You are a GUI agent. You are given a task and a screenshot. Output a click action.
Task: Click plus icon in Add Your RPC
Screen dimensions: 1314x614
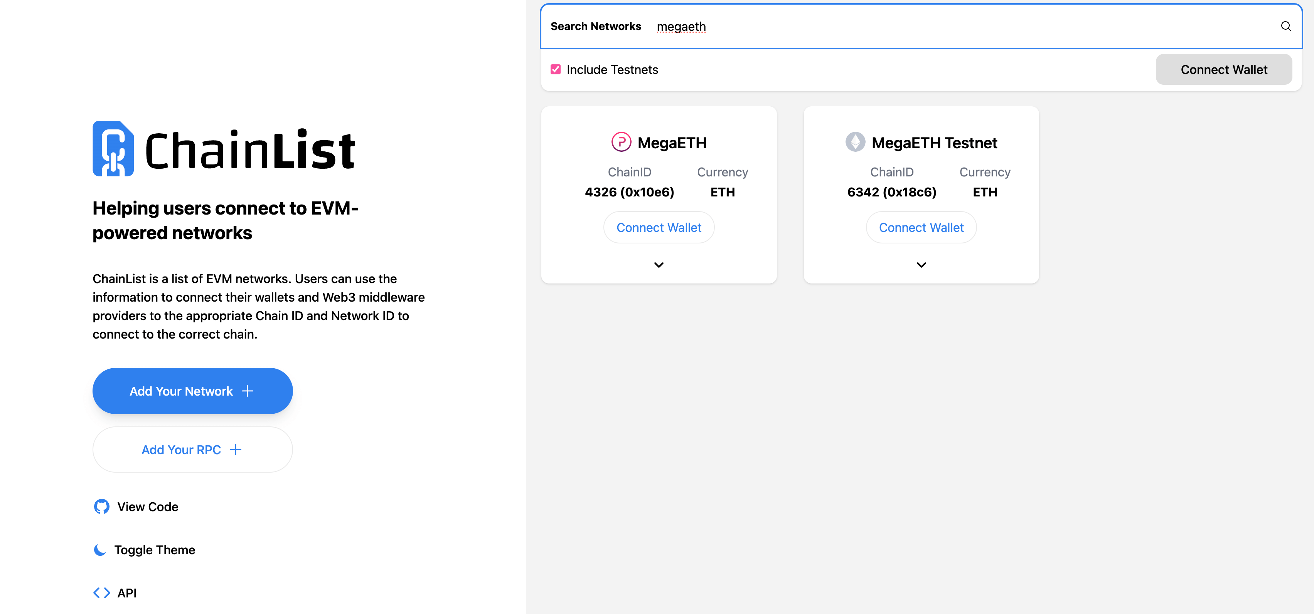point(235,450)
